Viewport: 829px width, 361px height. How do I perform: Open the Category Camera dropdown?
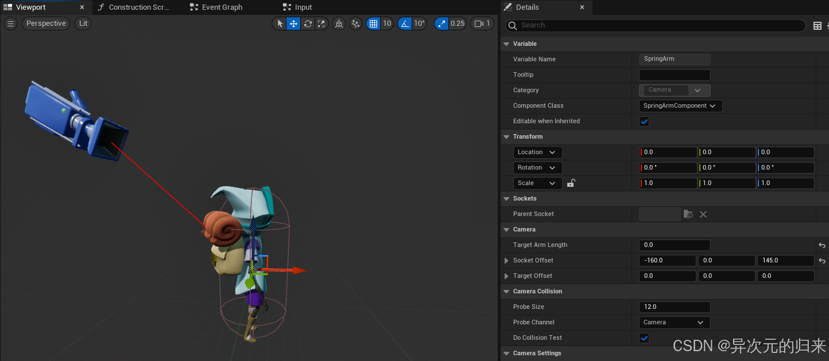click(675, 90)
